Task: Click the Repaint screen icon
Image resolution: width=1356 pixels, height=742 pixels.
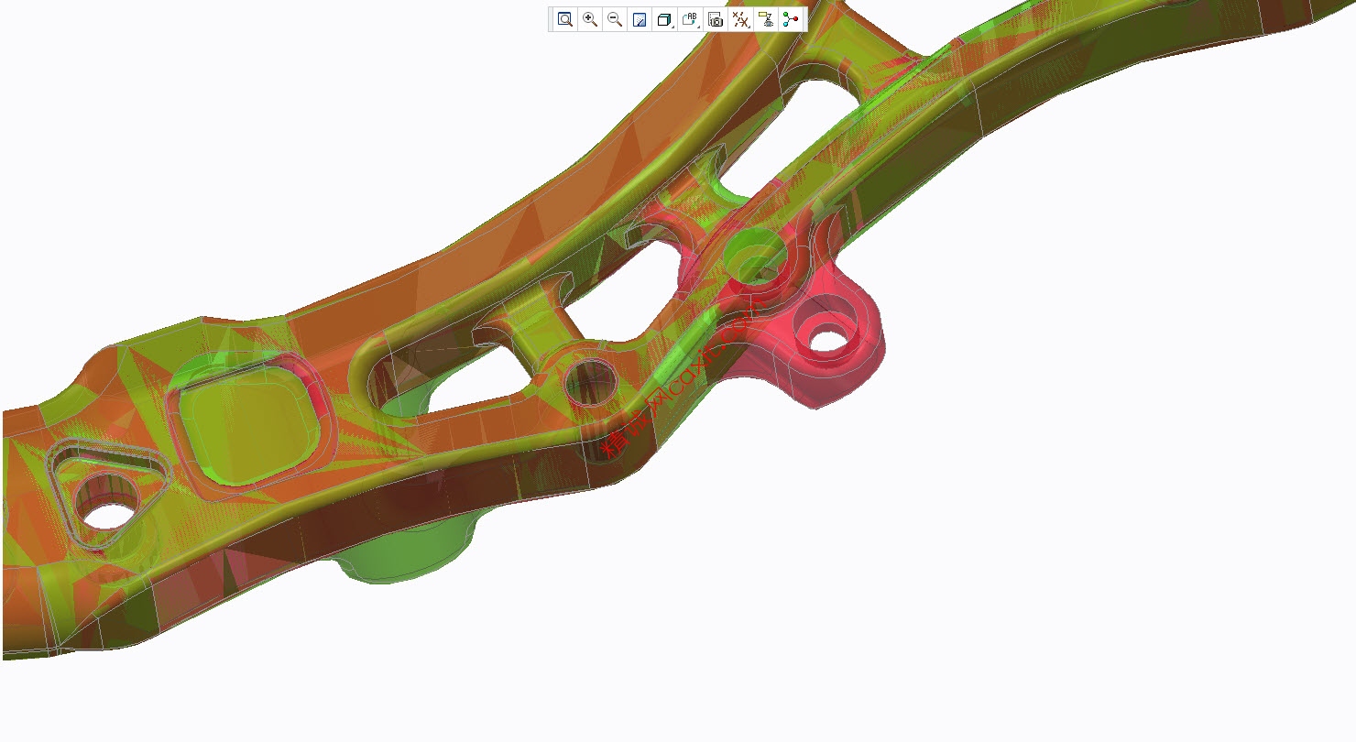Action: coord(640,19)
